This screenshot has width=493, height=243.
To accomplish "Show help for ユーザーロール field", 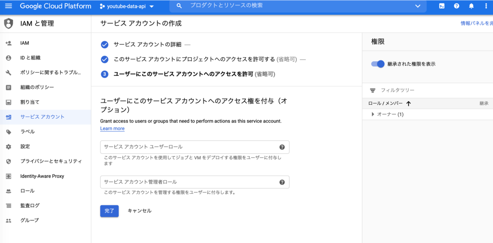I will pos(282,147).
